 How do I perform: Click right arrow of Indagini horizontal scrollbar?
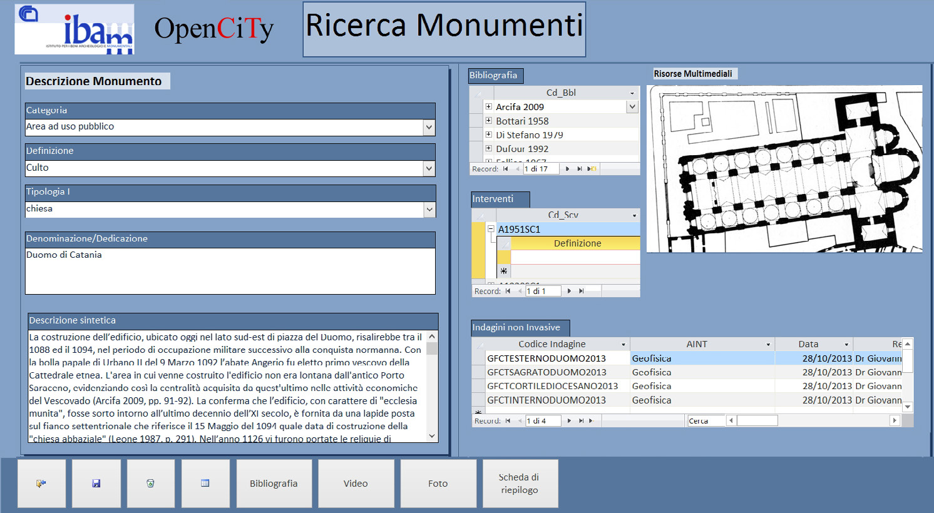(895, 421)
